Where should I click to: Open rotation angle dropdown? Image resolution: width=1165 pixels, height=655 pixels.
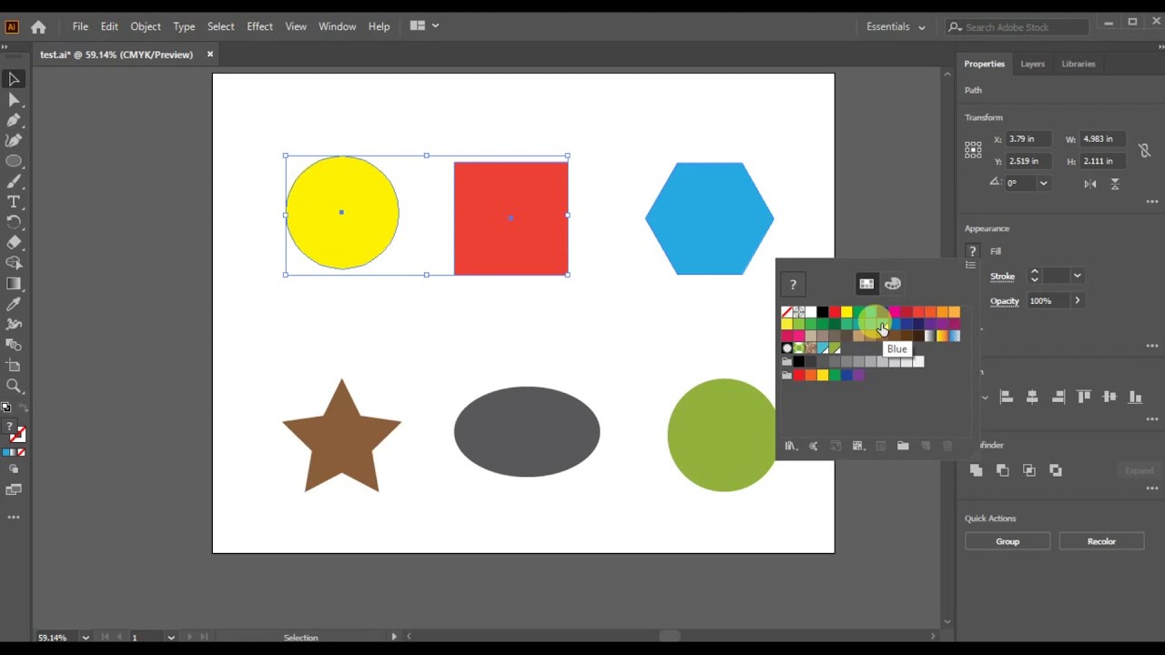coord(1043,183)
